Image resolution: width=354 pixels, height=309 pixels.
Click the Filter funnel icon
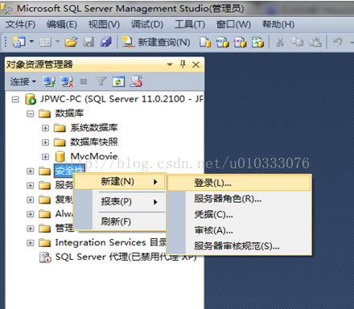(101, 81)
